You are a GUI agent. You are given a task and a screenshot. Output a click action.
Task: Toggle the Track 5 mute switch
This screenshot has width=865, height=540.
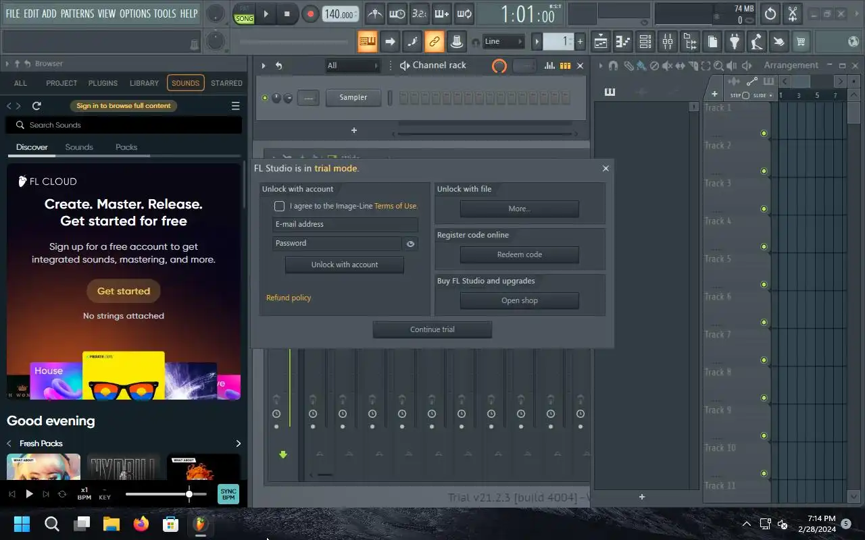764,284
